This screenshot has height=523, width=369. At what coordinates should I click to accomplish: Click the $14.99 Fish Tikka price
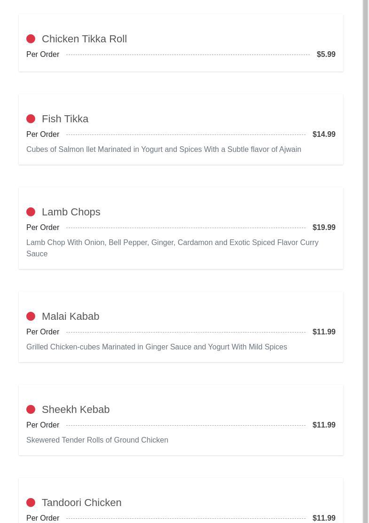tap(324, 135)
